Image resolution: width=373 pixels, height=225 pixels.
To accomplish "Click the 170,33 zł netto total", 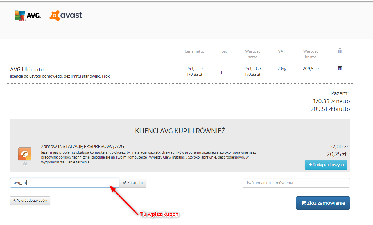I will (x=331, y=101).
